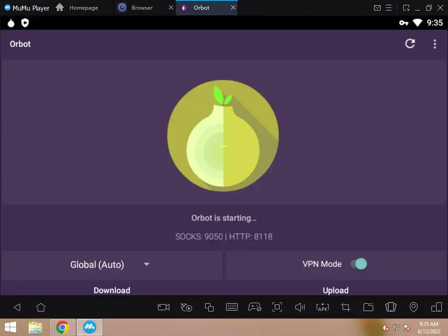Close the Orbot tab
448x336 pixels.
(233, 8)
